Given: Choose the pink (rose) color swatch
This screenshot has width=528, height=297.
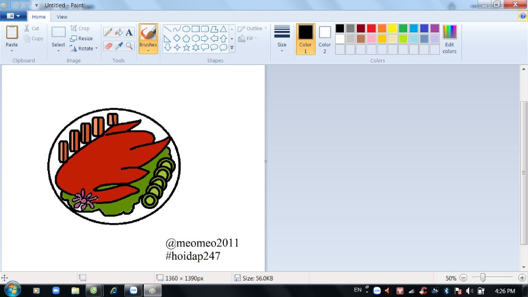Looking at the screenshot, I should point(371,39).
